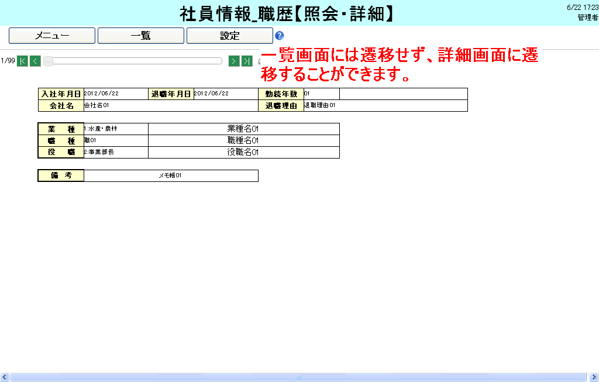Jump to the last record
Viewport: 599px width, 382px height.
pos(247,61)
